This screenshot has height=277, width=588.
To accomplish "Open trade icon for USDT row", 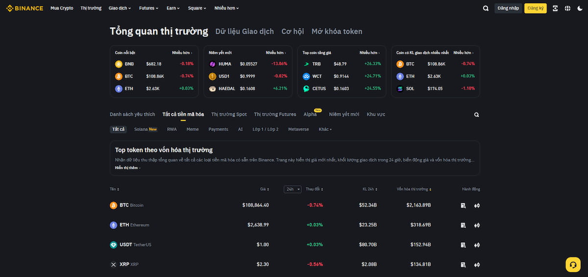I will tap(477, 245).
